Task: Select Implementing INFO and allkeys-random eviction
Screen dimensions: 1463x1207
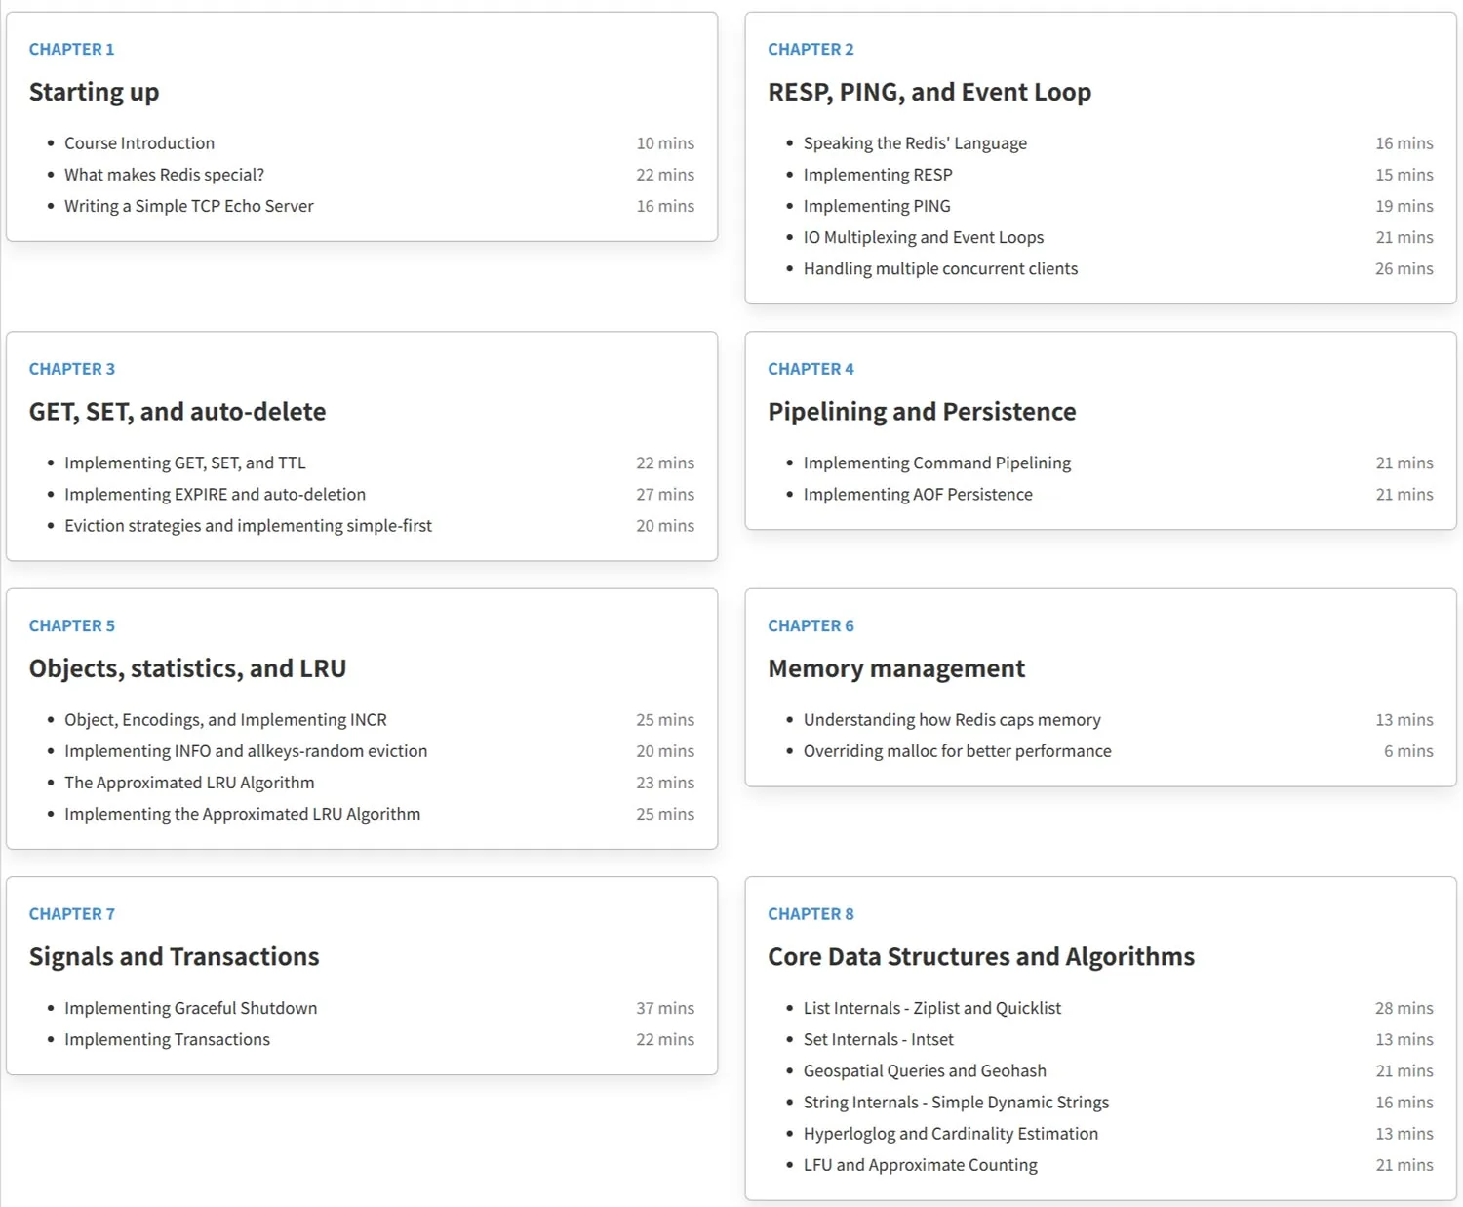Action: click(246, 751)
